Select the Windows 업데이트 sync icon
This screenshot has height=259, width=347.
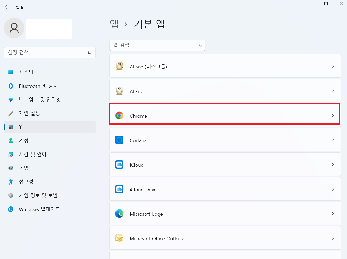(11, 209)
